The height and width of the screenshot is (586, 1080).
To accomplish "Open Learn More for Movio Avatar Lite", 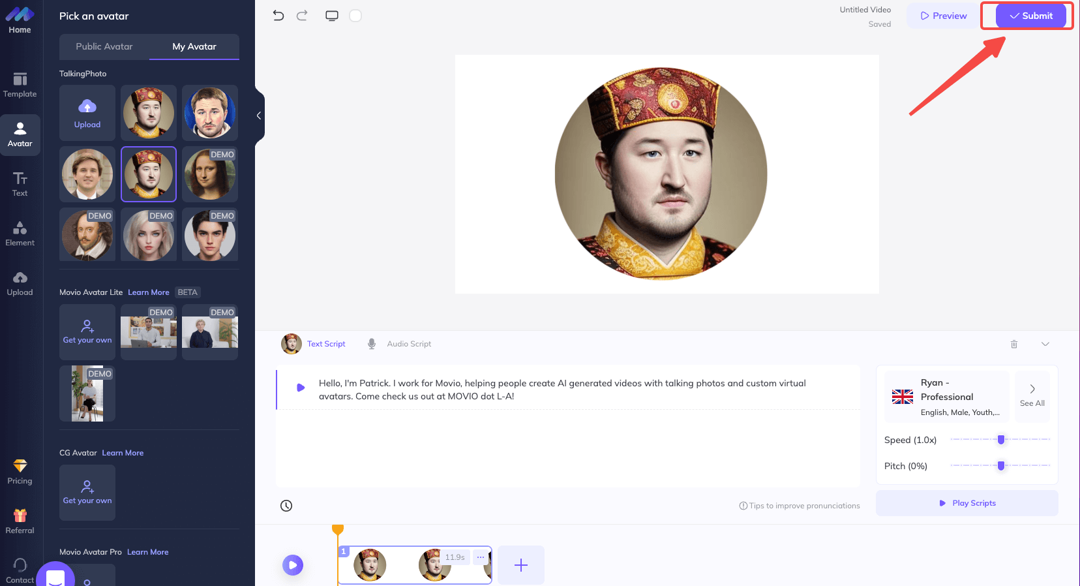I will click(x=149, y=292).
